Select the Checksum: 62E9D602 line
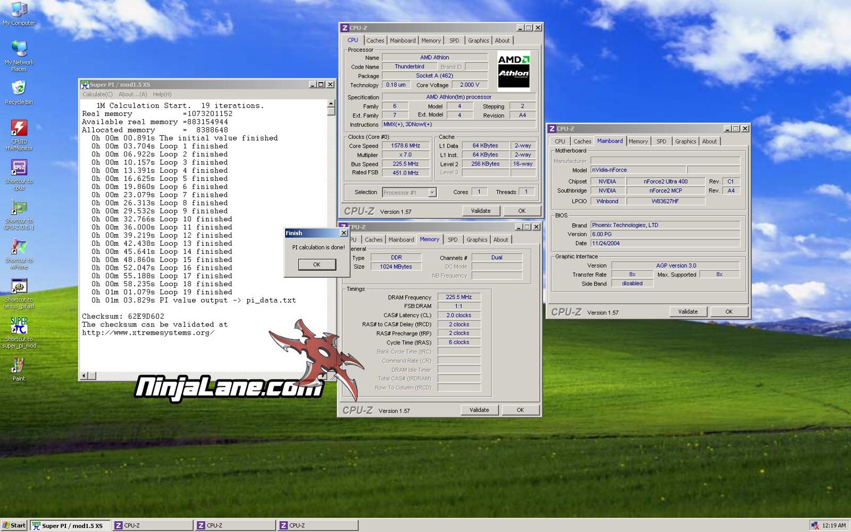851x532 pixels. (x=123, y=316)
